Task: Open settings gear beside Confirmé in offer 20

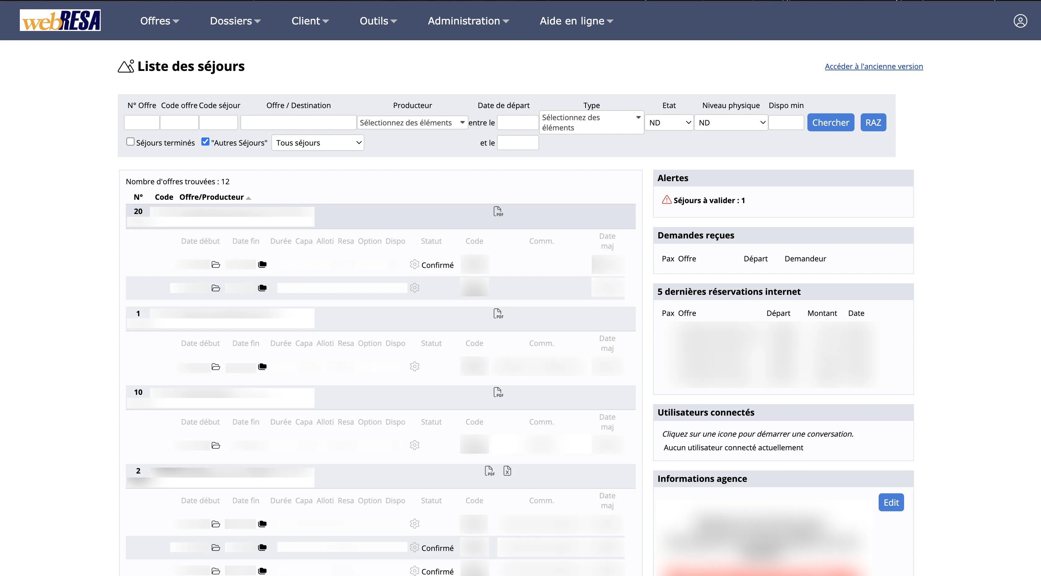Action: pos(414,264)
